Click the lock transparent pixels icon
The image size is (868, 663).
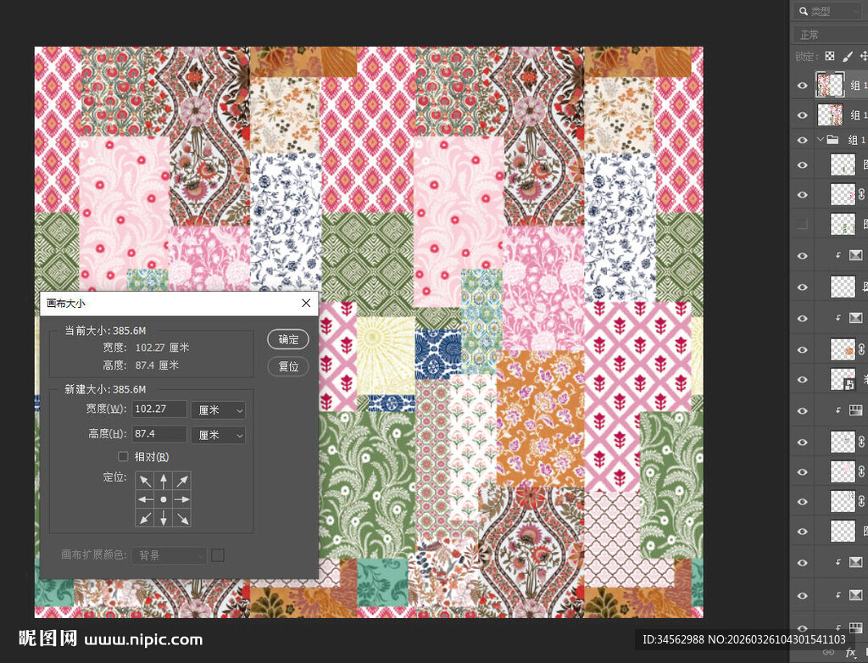[830, 57]
